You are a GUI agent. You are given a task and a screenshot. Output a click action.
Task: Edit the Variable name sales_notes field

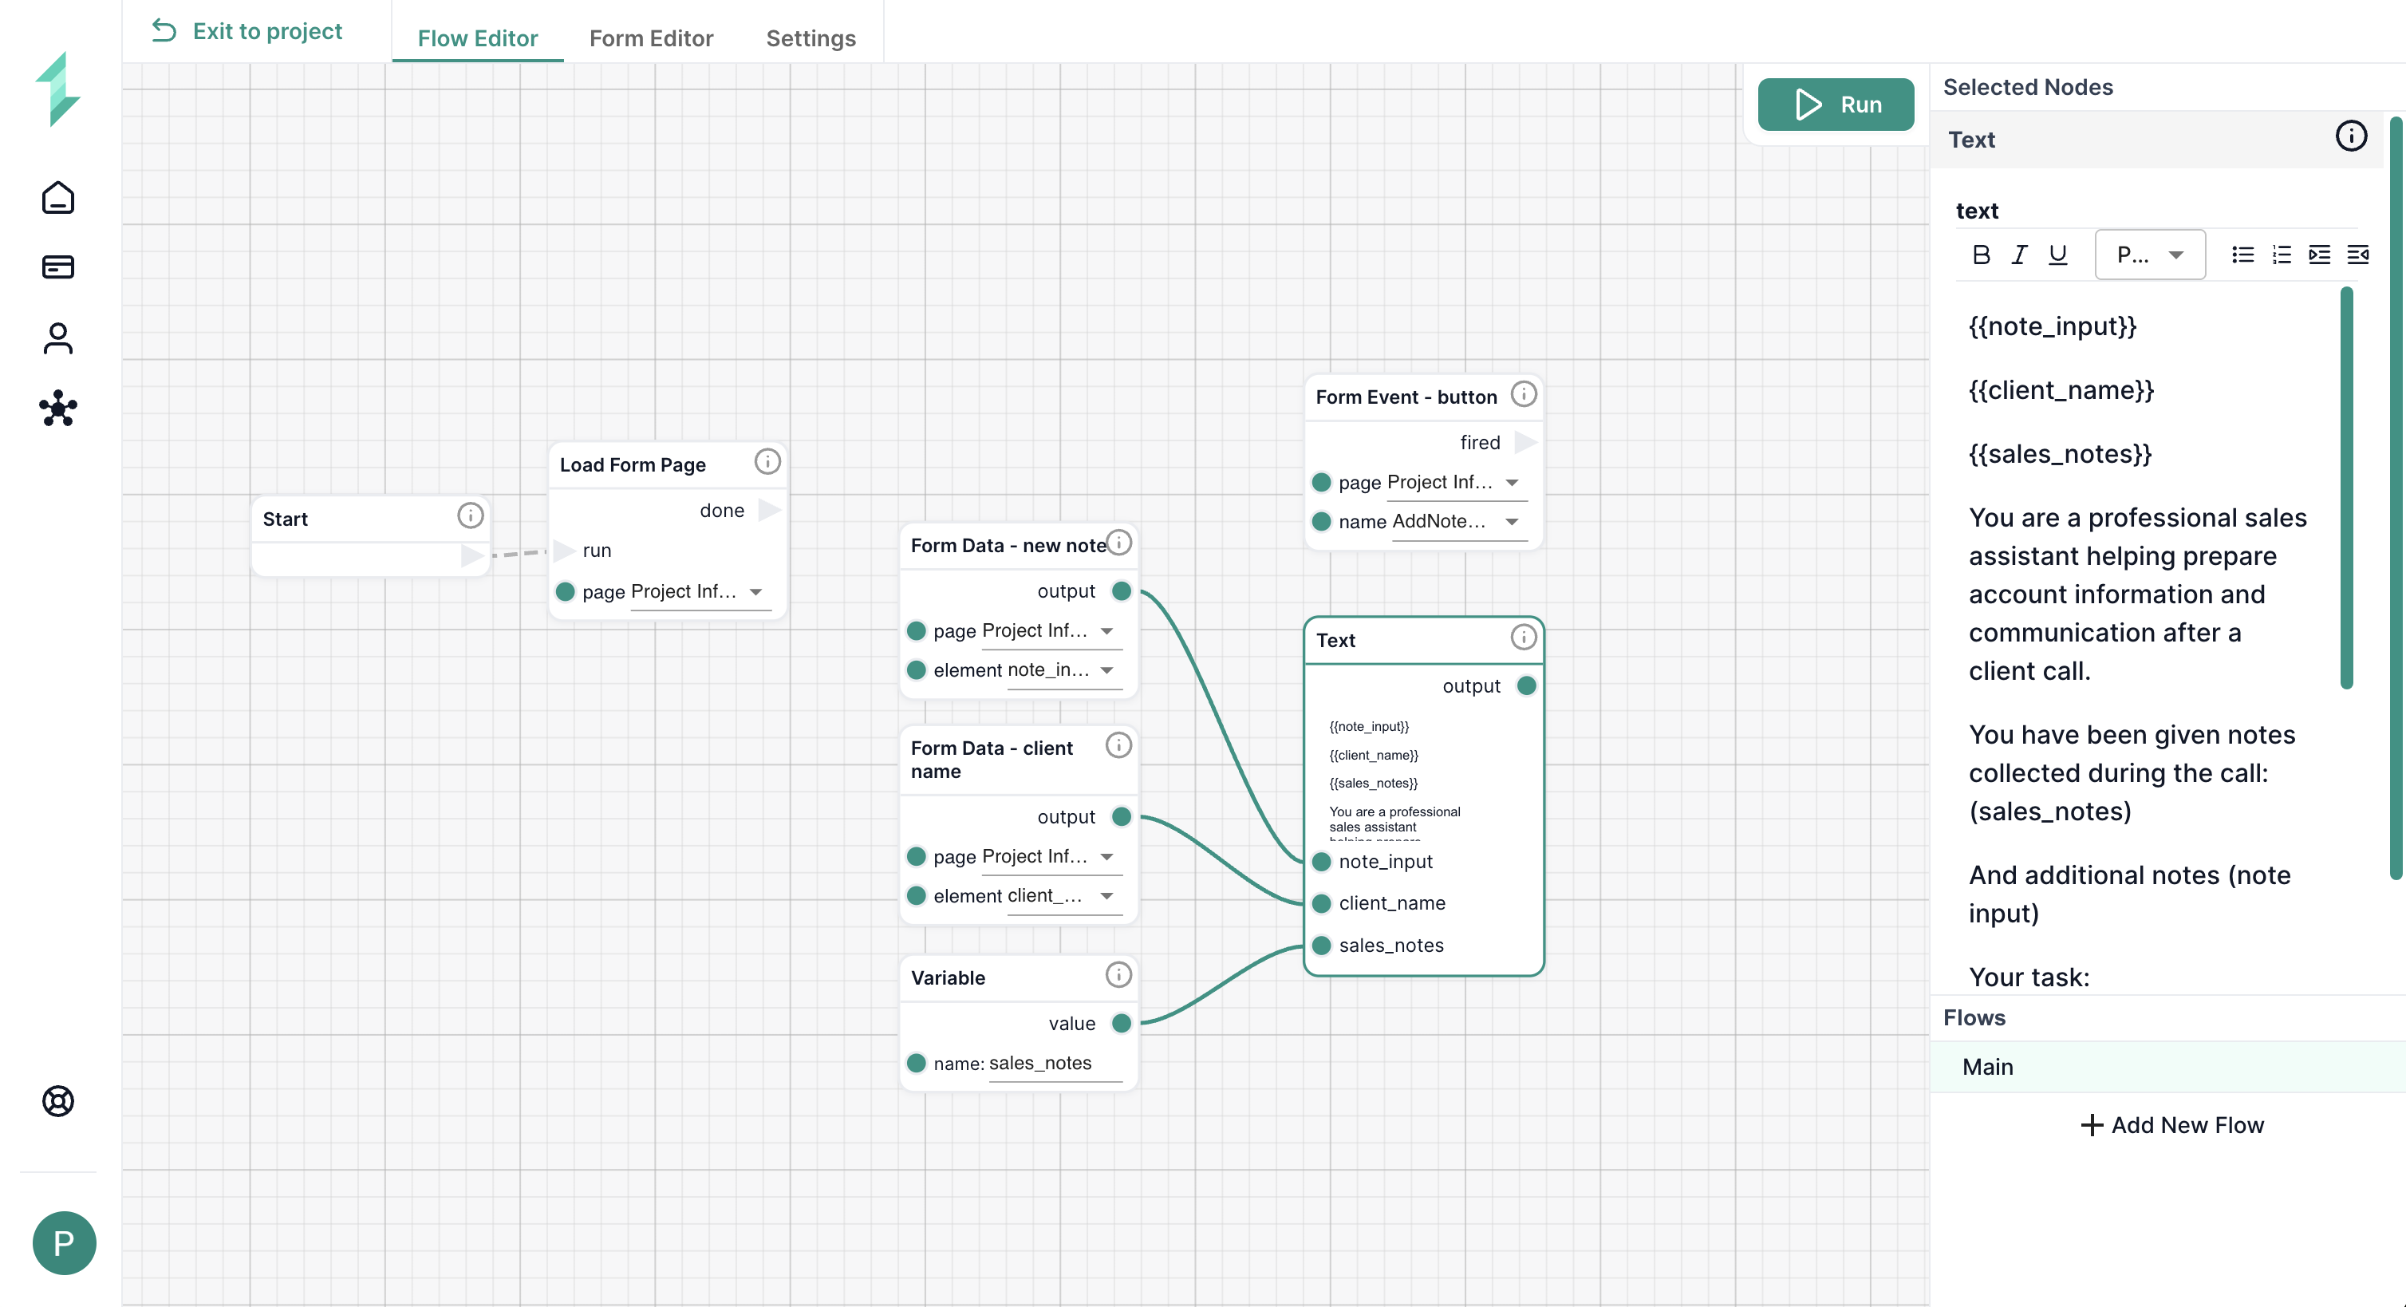pos(1055,1063)
